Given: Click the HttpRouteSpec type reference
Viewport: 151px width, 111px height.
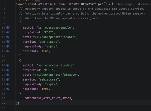Looking at the screenshot, I should tap(92, 4).
